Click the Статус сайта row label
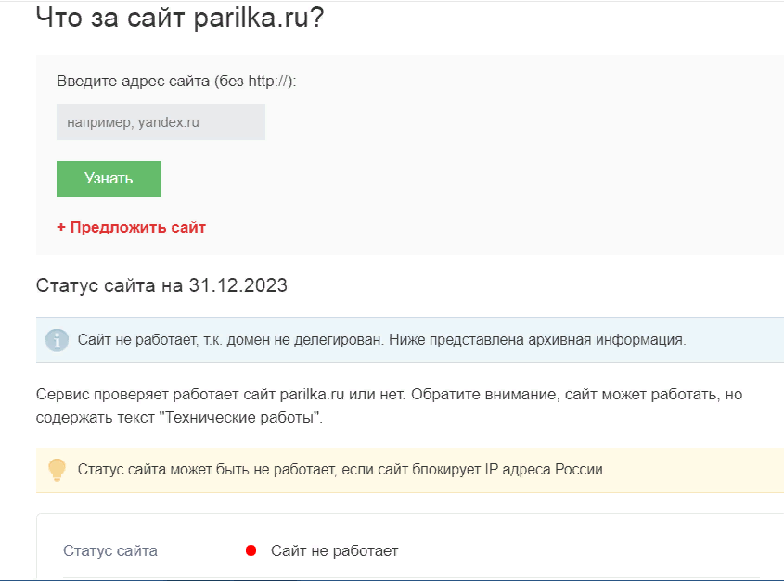Viewport: 784px width, 581px height. (110, 551)
